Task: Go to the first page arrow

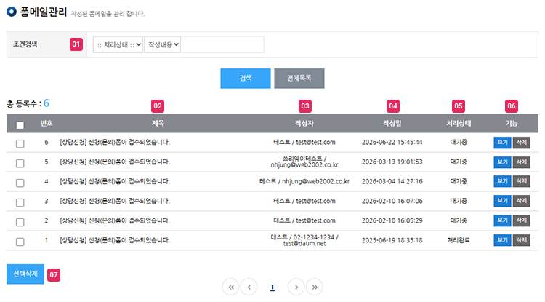Action: 231,287
